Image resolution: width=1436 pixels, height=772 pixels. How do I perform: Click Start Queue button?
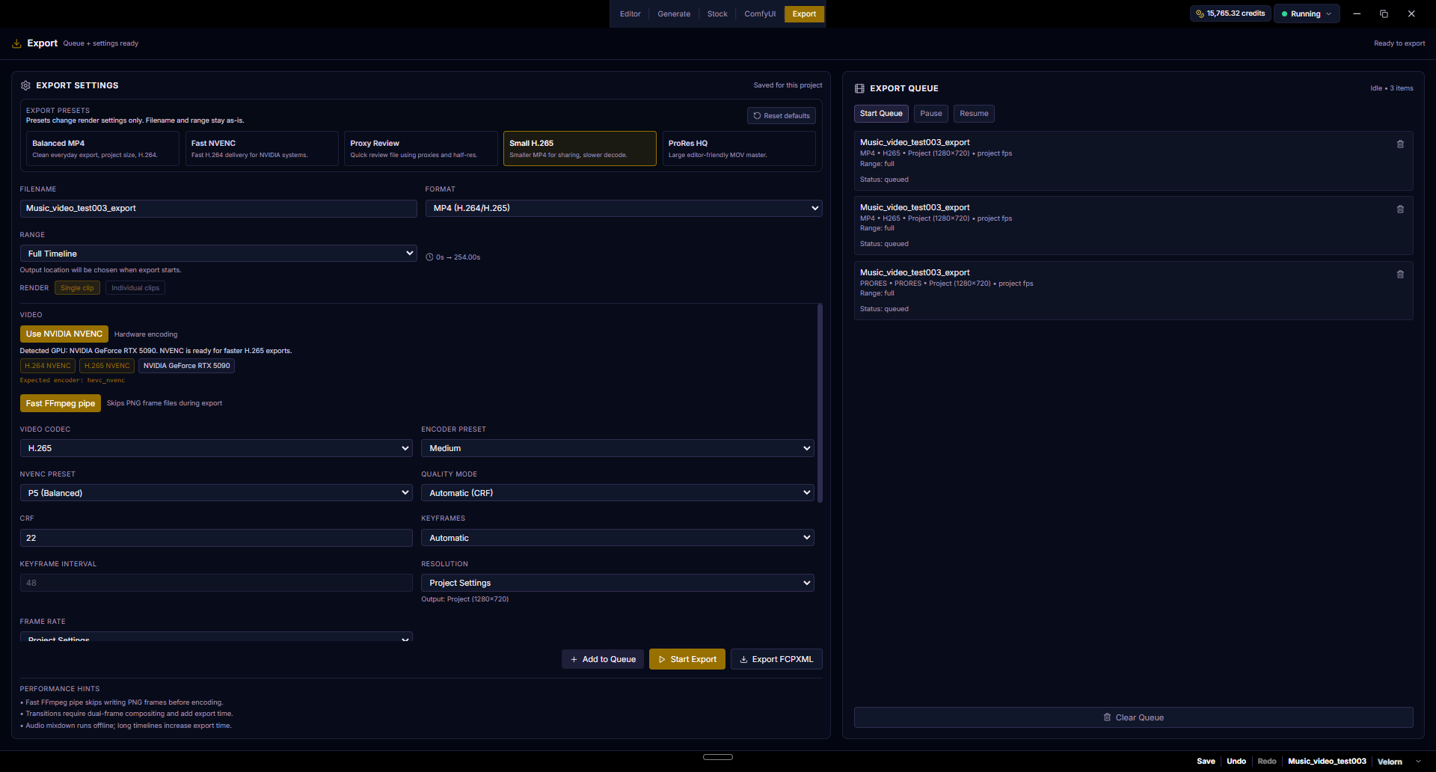[x=881, y=114]
